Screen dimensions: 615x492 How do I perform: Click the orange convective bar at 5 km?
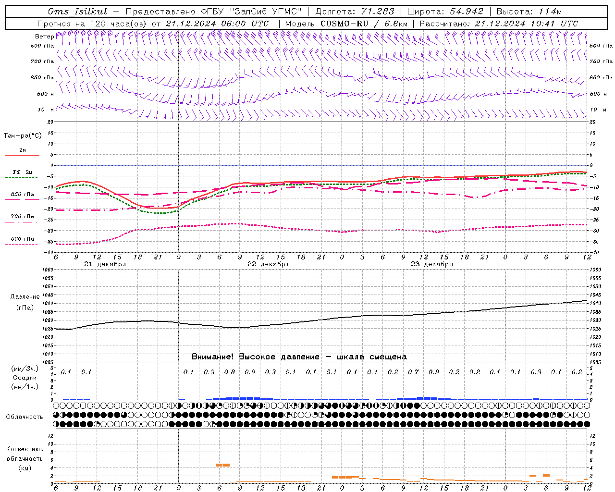[x=222, y=465]
